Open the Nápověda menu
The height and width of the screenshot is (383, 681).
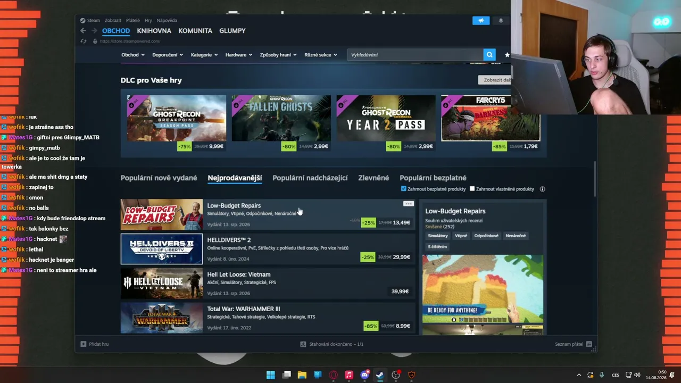coord(167,21)
